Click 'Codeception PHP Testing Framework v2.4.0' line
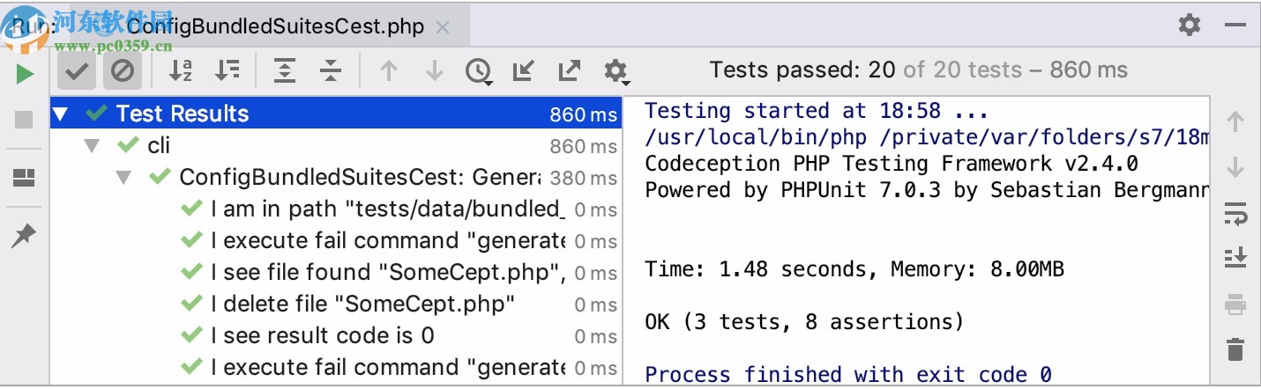 (x=892, y=164)
